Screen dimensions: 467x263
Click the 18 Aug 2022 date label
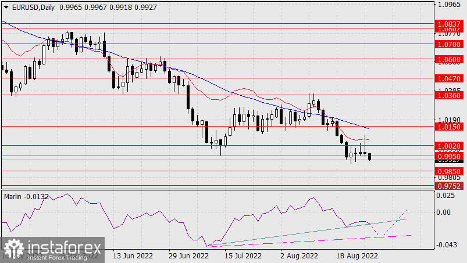tap(357, 256)
